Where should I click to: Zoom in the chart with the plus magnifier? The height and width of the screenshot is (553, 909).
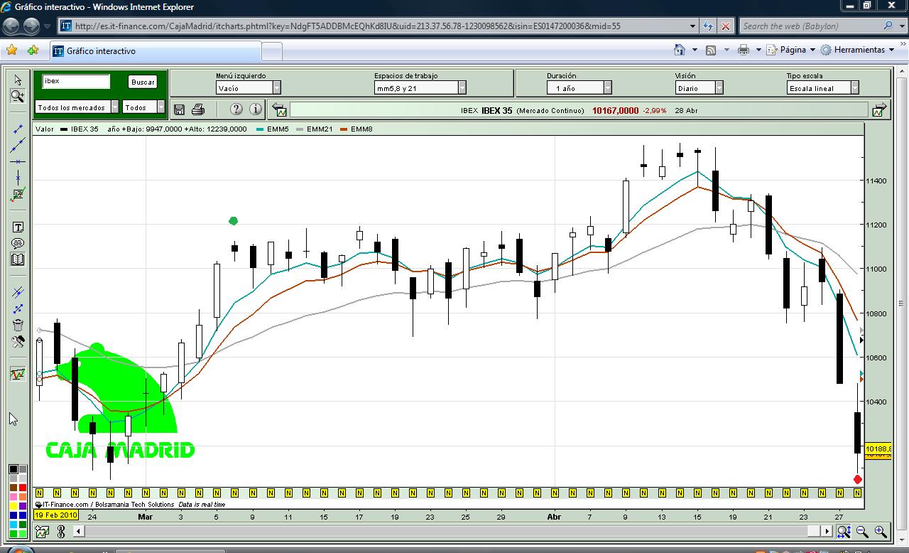pyautogui.click(x=881, y=531)
